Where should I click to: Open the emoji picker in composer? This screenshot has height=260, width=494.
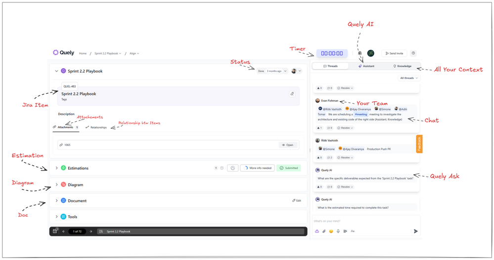pos(331,231)
